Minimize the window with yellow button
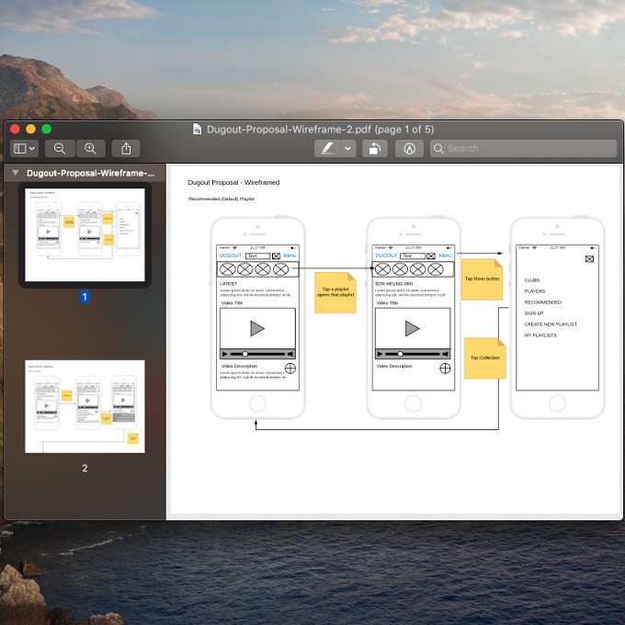625x625 pixels. pos(31,130)
